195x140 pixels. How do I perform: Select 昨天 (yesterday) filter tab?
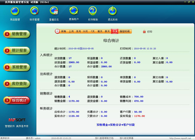click(x=107, y=31)
